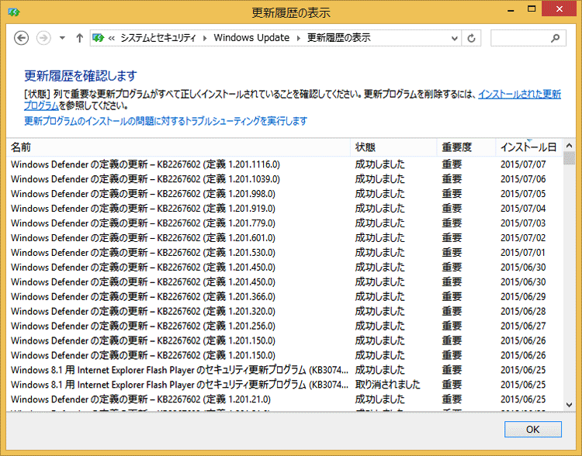Click the back navigation arrow
Image resolution: width=582 pixels, height=456 pixels.
tap(22, 38)
